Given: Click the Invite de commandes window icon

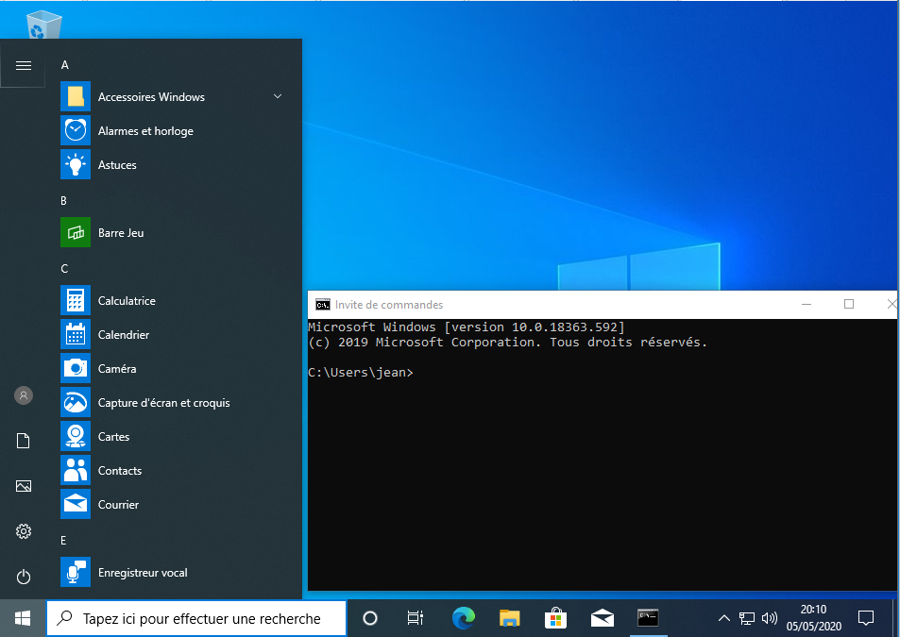Looking at the screenshot, I should 323,305.
